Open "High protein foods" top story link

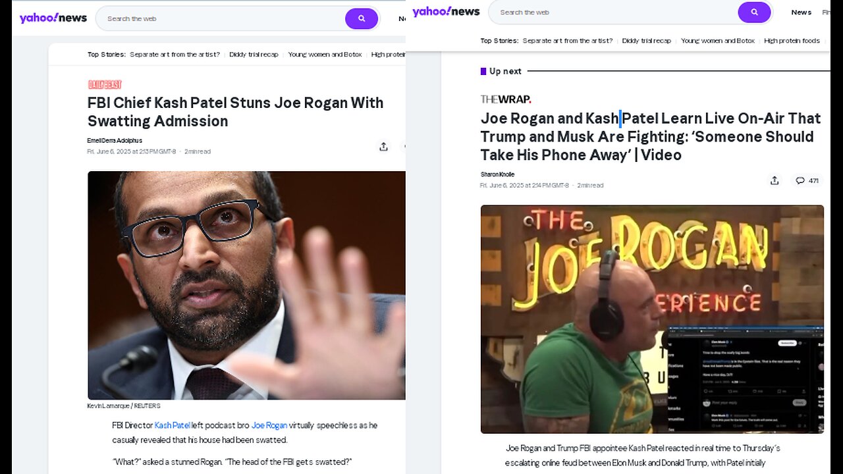(792, 41)
